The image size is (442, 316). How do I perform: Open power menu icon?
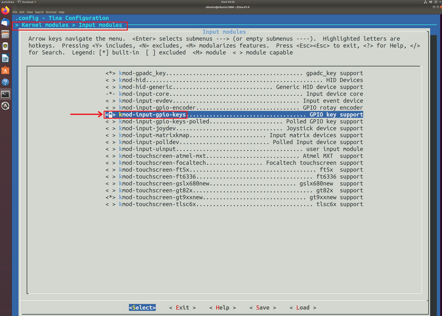pyautogui.click(x=436, y=2)
